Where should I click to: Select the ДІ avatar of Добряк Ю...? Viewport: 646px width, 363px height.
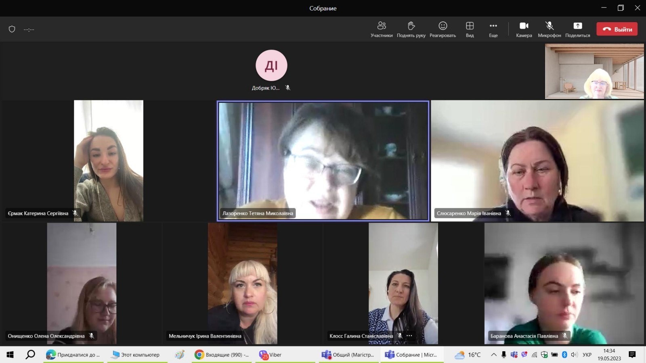(271, 65)
